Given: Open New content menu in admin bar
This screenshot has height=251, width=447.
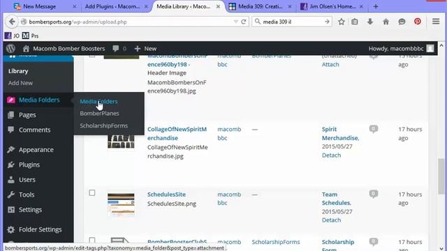Looking at the screenshot, I should [146, 49].
